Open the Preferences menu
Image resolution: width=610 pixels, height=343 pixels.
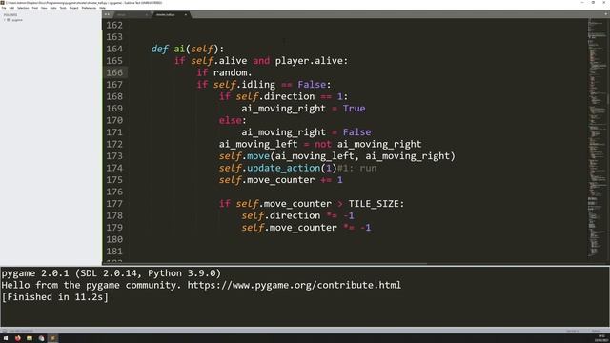click(89, 8)
